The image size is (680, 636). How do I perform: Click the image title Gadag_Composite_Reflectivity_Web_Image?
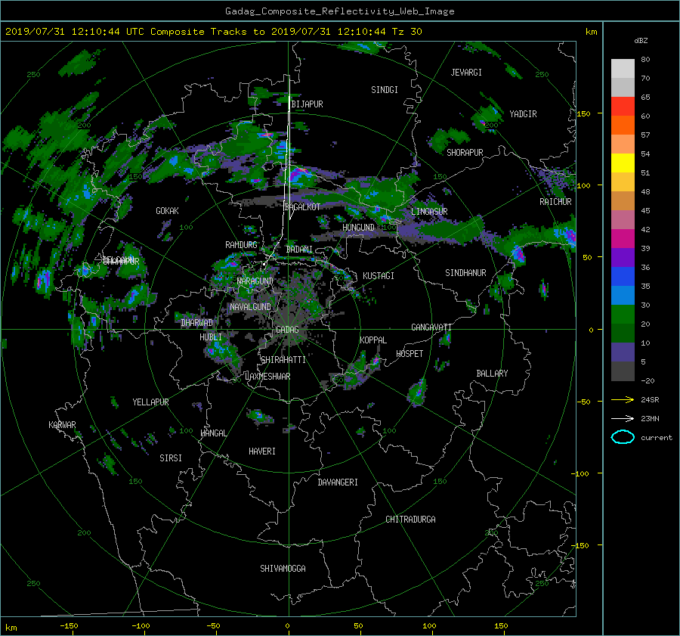pyautogui.click(x=339, y=11)
